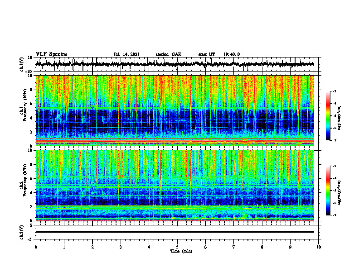The width and height of the screenshot is (359, 277).
Task: Click the ch.1 voltage waveform trace panel
Action: [x=177, y=64]
